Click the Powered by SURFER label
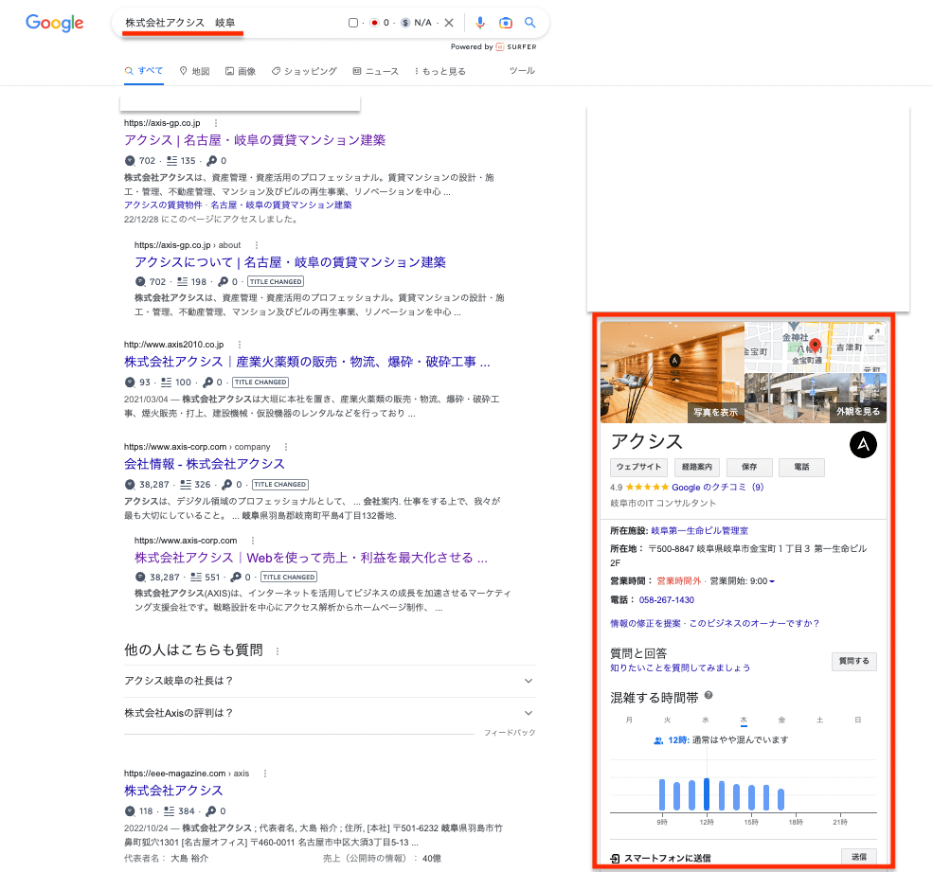The width and height of the screenshot is (933, 872). click(x=493, y=47)
